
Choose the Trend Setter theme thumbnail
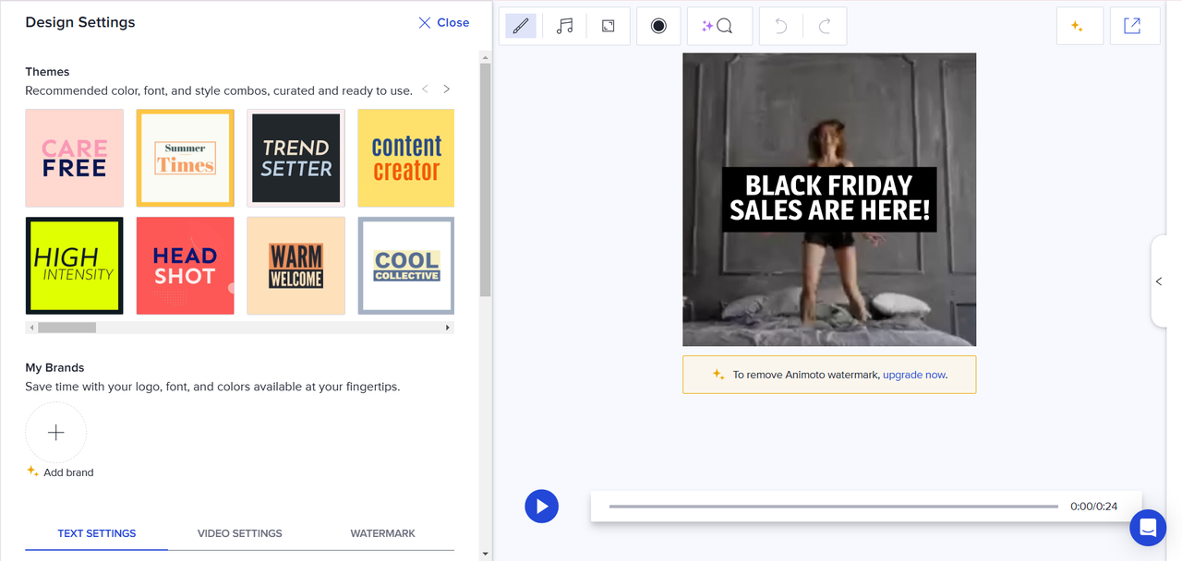[x=295, y=158]
